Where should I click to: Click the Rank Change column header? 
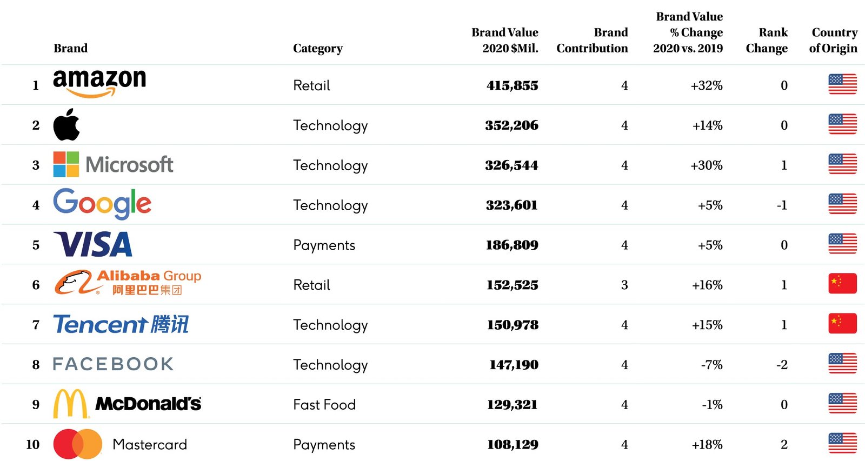pos(767,41)
